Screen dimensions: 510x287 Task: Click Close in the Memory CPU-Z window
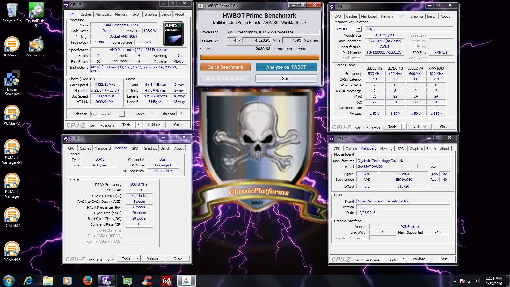[178, 259]
